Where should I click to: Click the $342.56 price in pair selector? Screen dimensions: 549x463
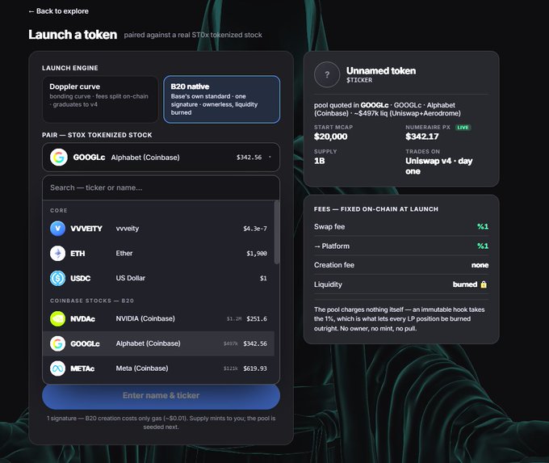pos(249,158)
